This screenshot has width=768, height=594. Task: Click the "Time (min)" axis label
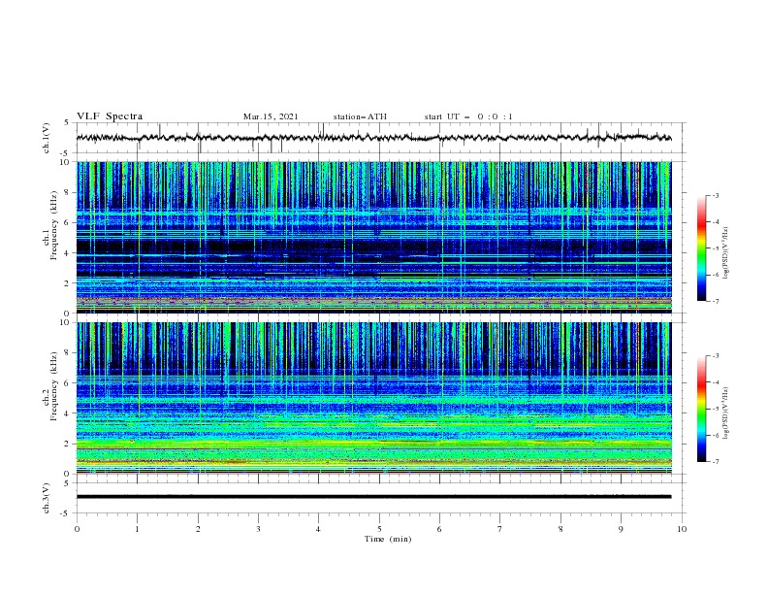tap(388, 539)
